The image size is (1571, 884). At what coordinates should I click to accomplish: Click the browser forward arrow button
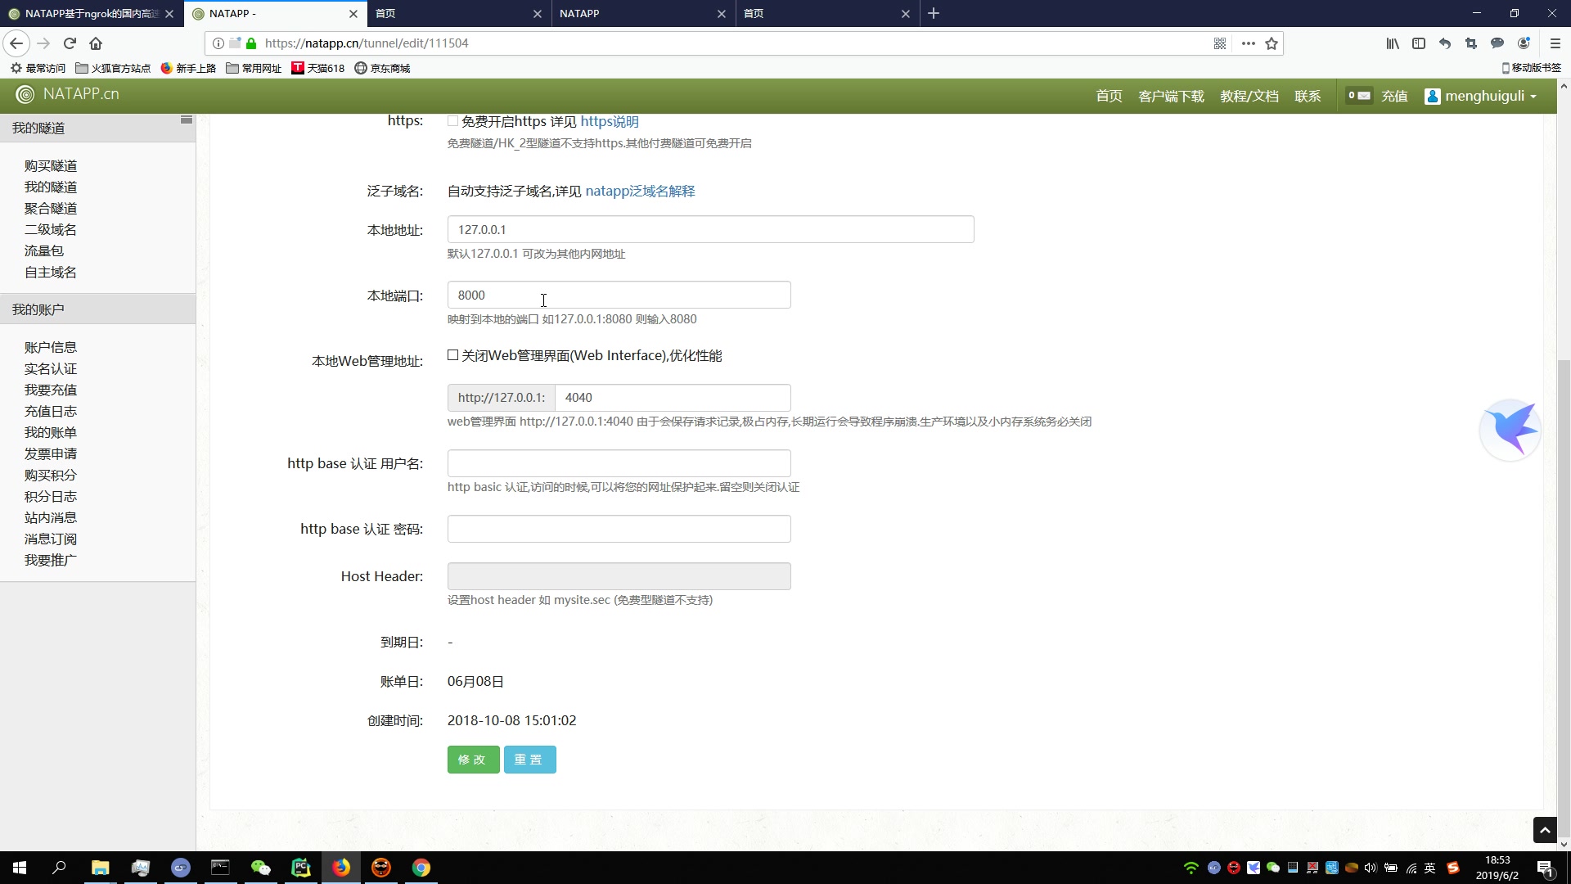point(43,43)
